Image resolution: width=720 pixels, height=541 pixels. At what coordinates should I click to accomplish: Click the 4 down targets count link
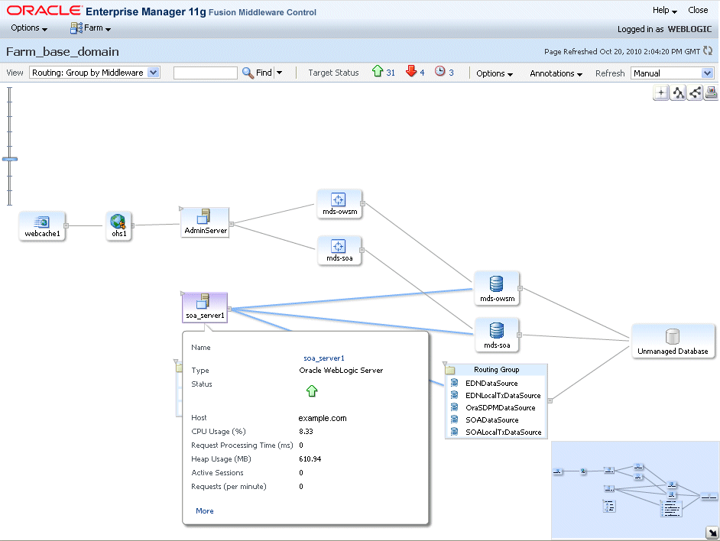(x=422, y=73)
